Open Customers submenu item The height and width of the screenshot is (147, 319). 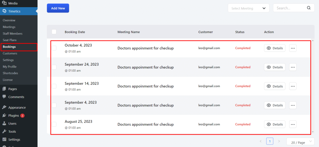click(x=10, y=53)
